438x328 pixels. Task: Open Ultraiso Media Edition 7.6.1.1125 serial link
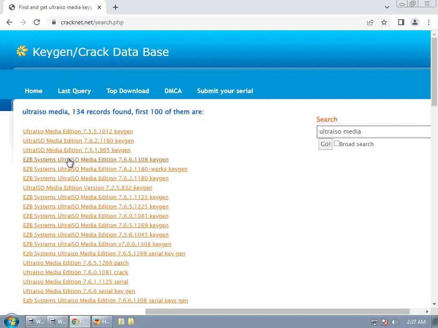tap(76, 282)
